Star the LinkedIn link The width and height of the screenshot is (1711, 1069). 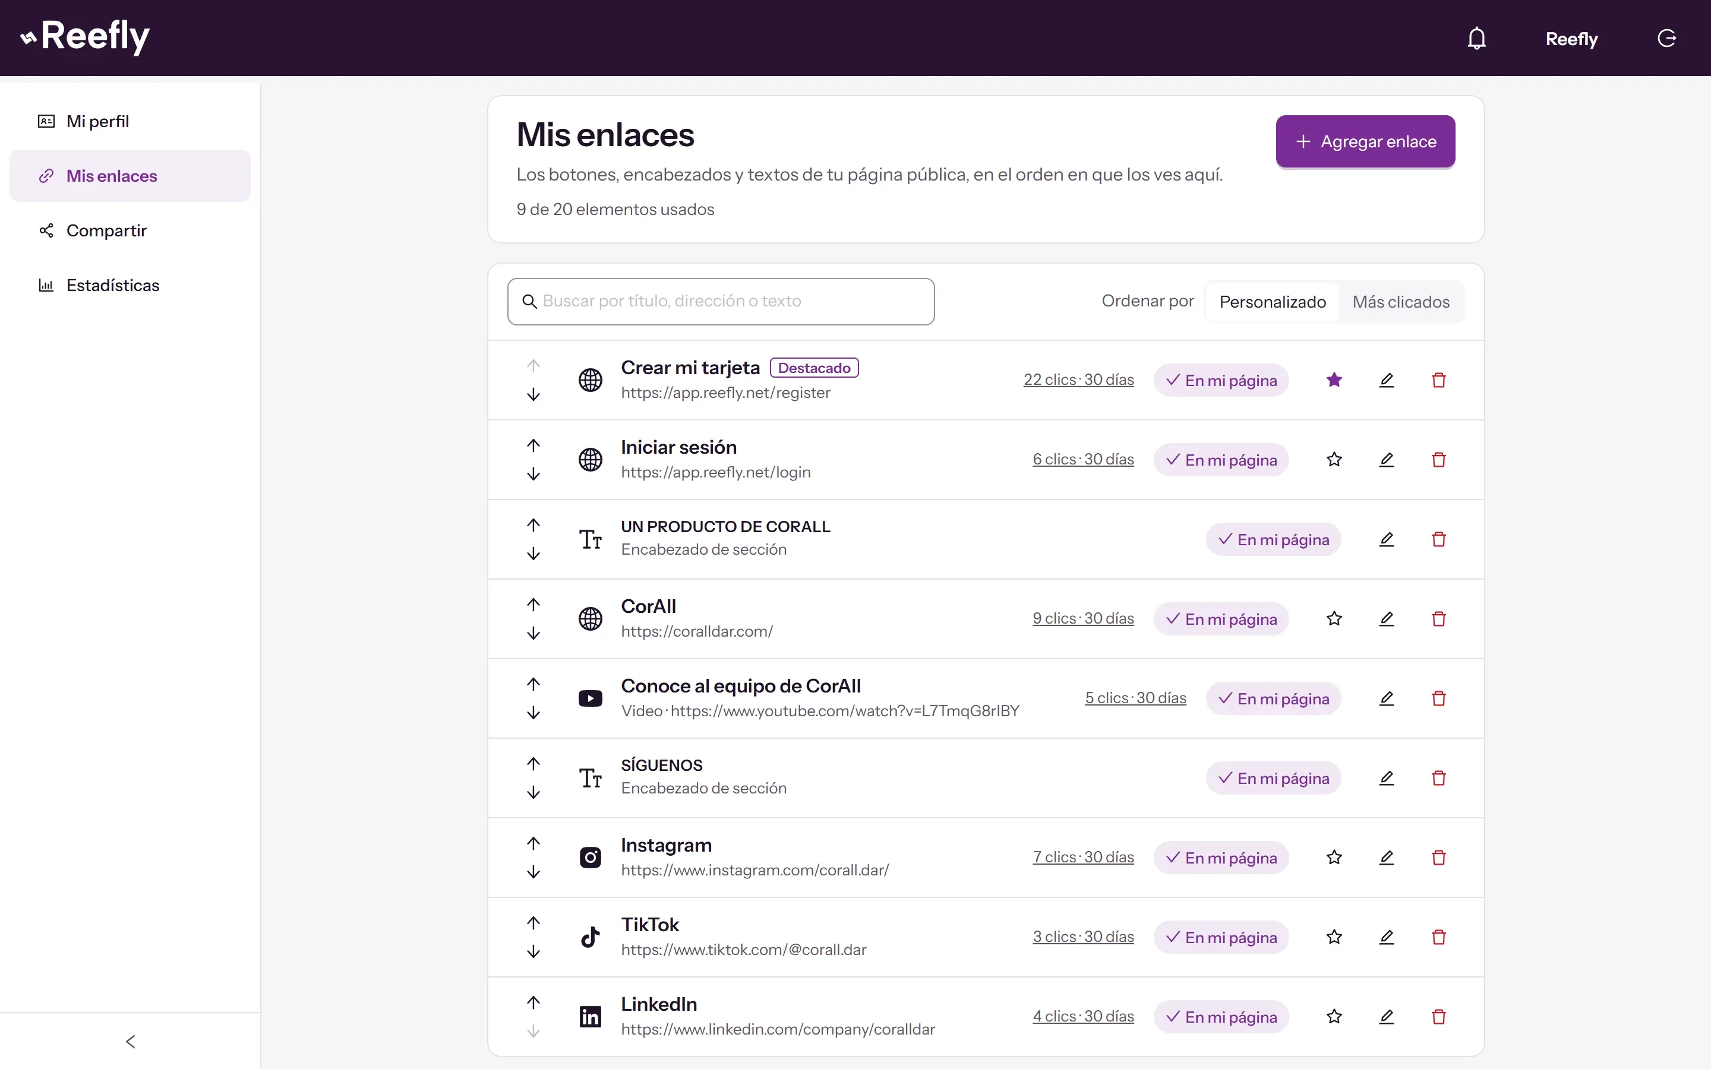pyautogui.click(x=1334, y=1017)
